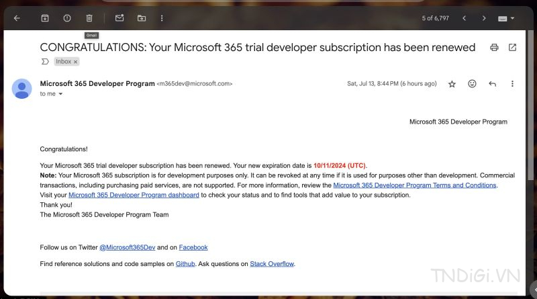Open Microsoft 365 Developer Program Terms and Conditions

click(414, 185)
